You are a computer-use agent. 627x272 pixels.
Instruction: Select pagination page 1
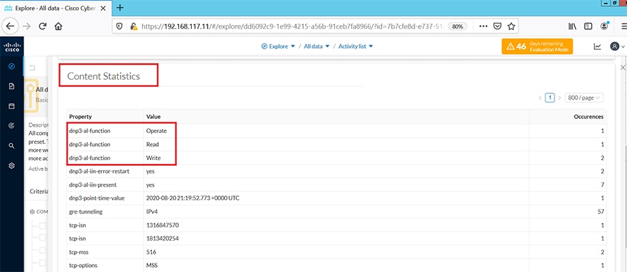pyautogui.click(x=550, y=98)
